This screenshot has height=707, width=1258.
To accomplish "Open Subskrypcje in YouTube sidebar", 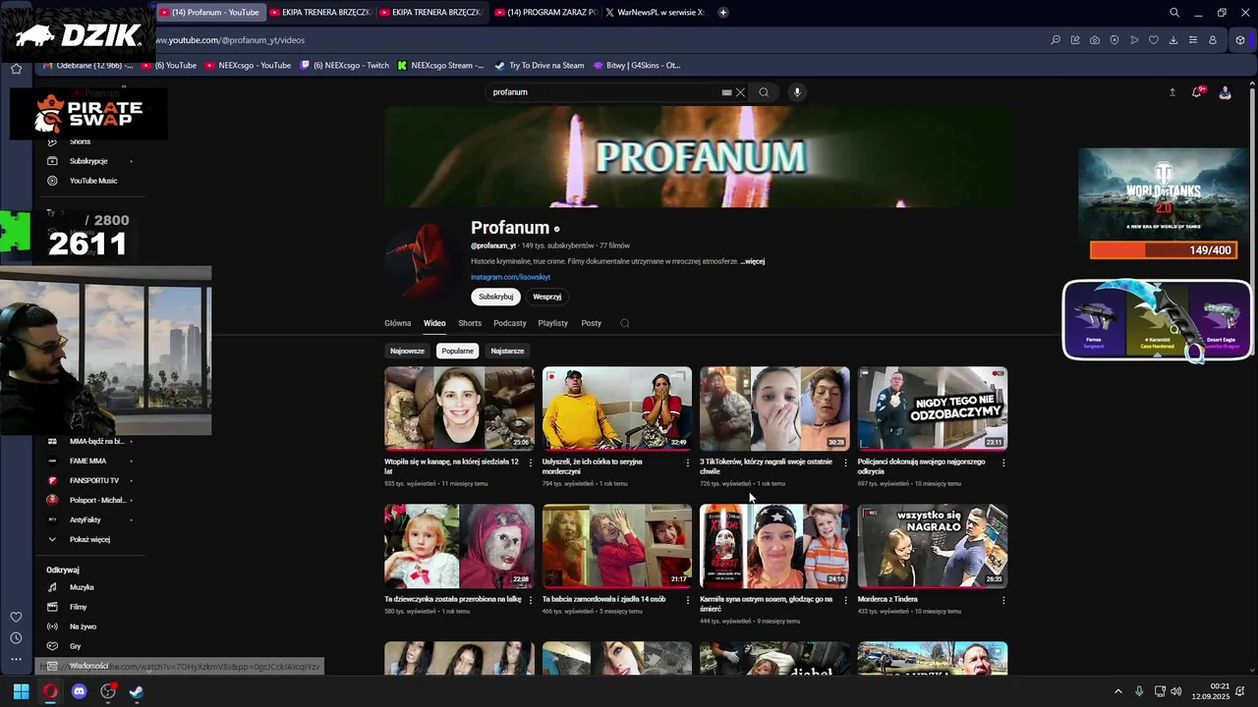I will [x=88, y=161].
